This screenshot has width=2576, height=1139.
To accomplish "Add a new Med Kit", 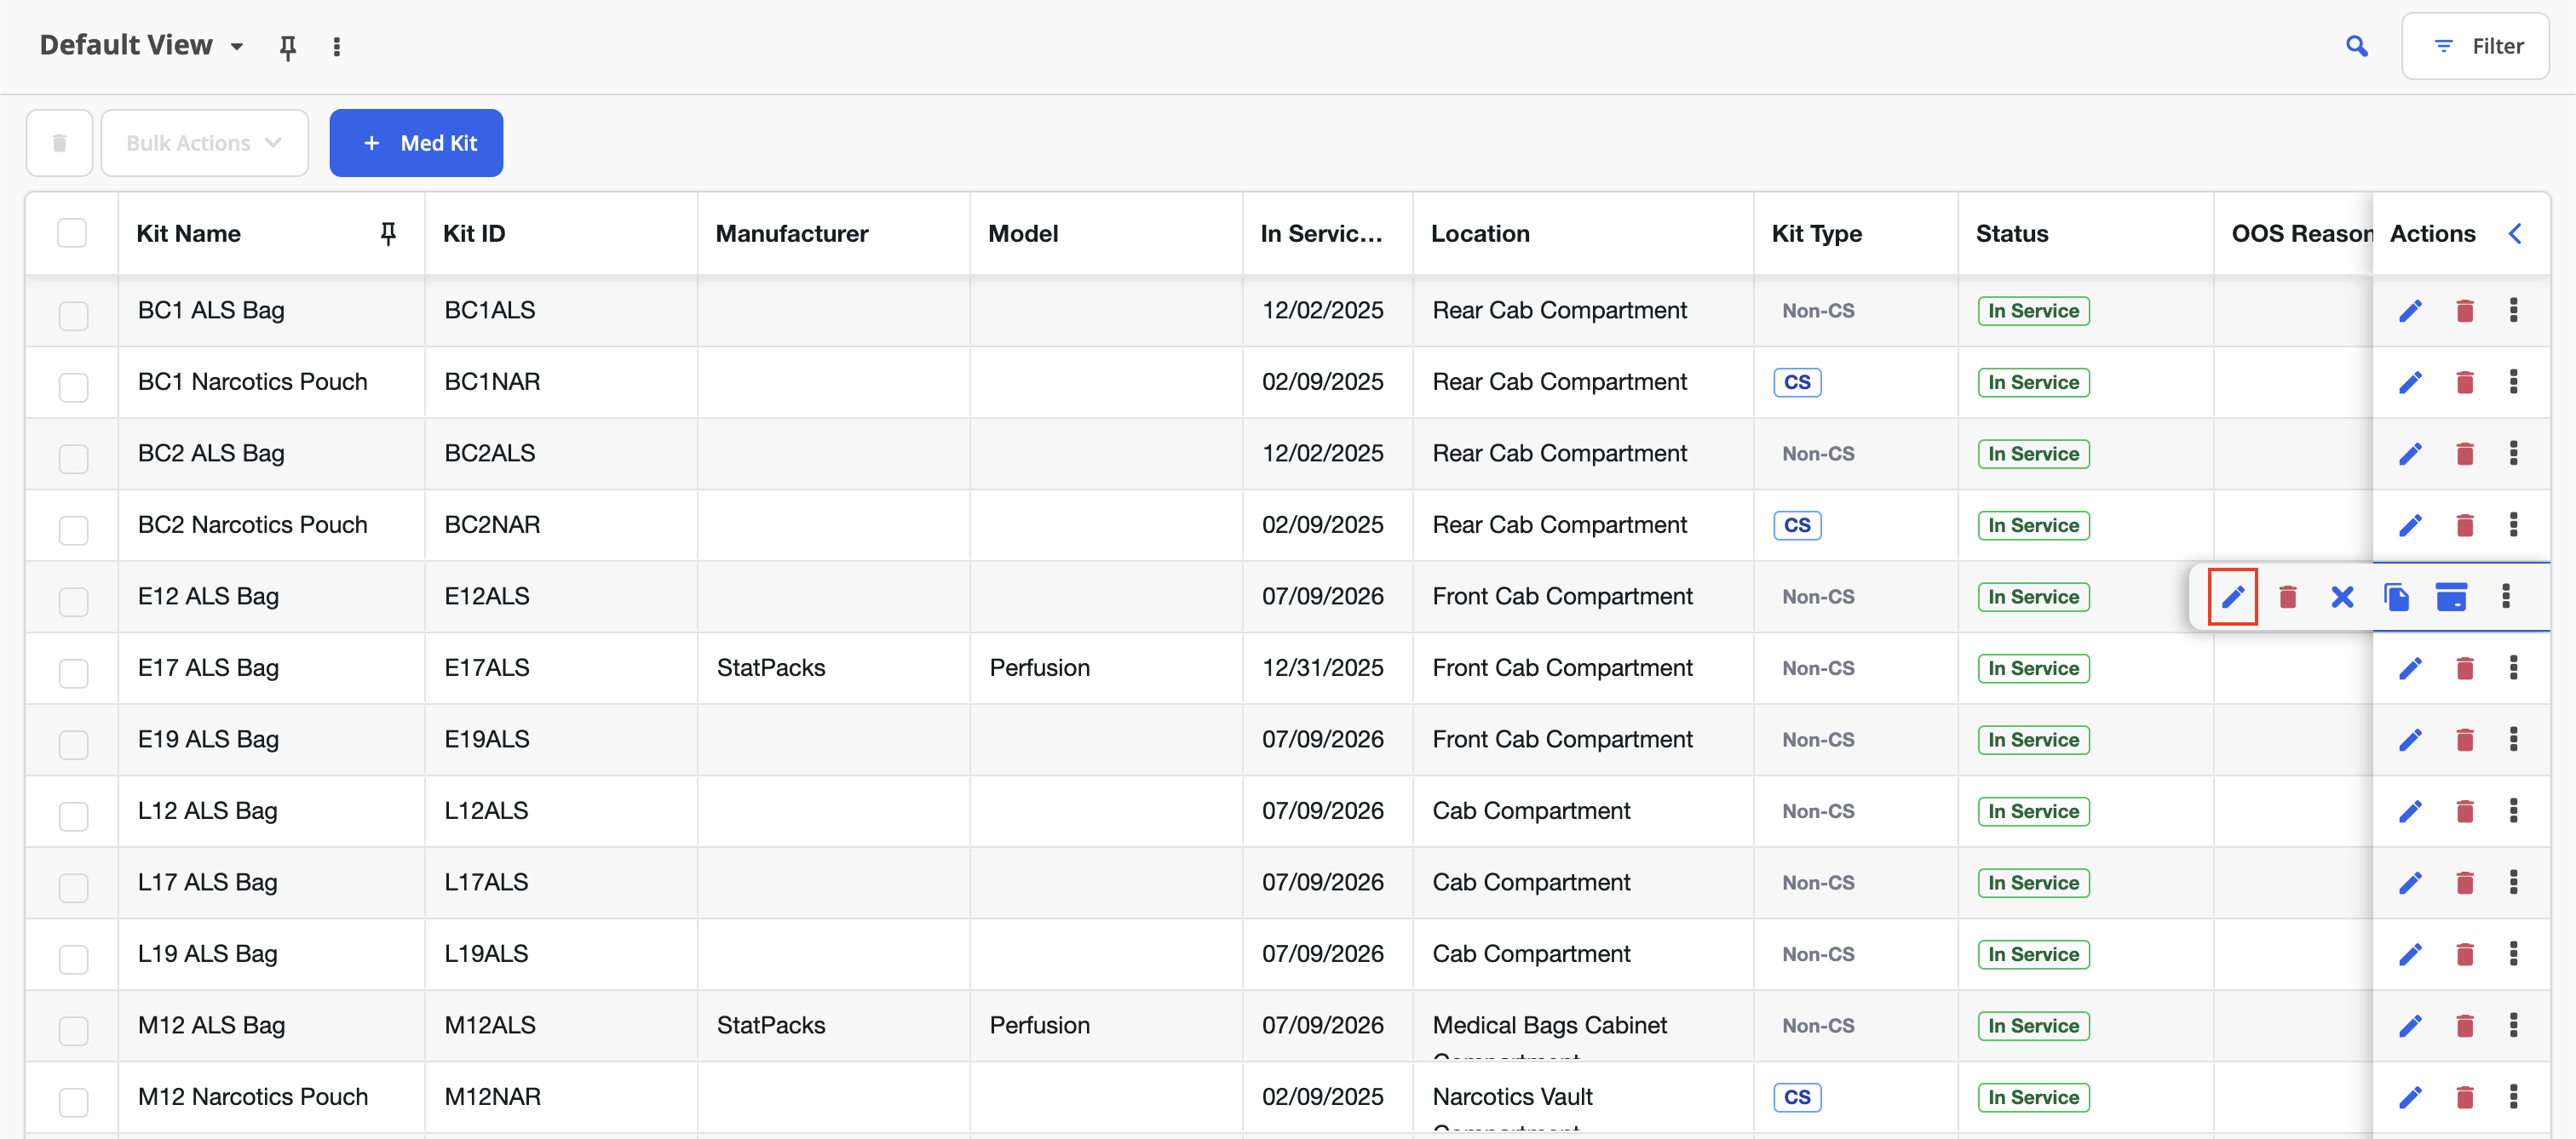I will (x=416, y=143).
